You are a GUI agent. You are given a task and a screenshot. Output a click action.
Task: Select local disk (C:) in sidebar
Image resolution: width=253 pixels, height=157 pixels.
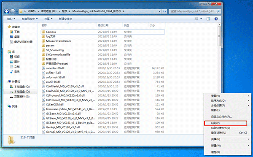20,87
